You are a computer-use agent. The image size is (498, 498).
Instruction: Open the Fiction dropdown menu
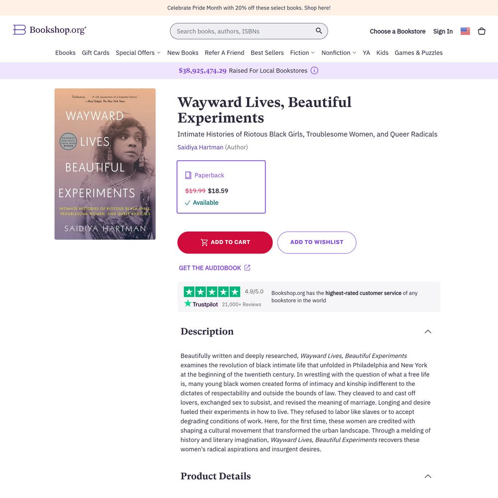coord(302,53)
